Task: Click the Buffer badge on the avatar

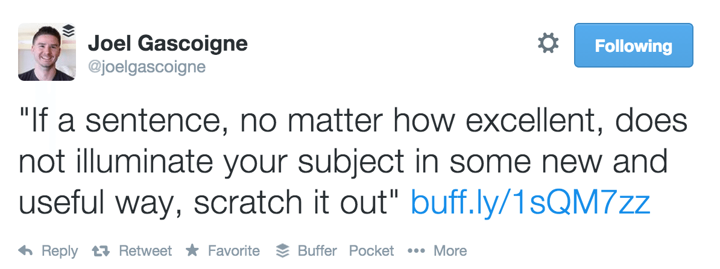Action: pyautogui.click(x=68, y=30)
